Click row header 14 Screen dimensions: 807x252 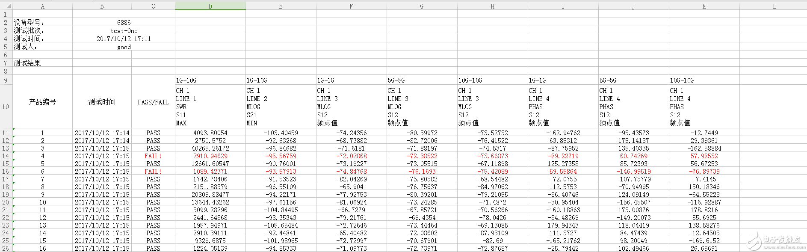pyautogui.click(x=6, y=156)
